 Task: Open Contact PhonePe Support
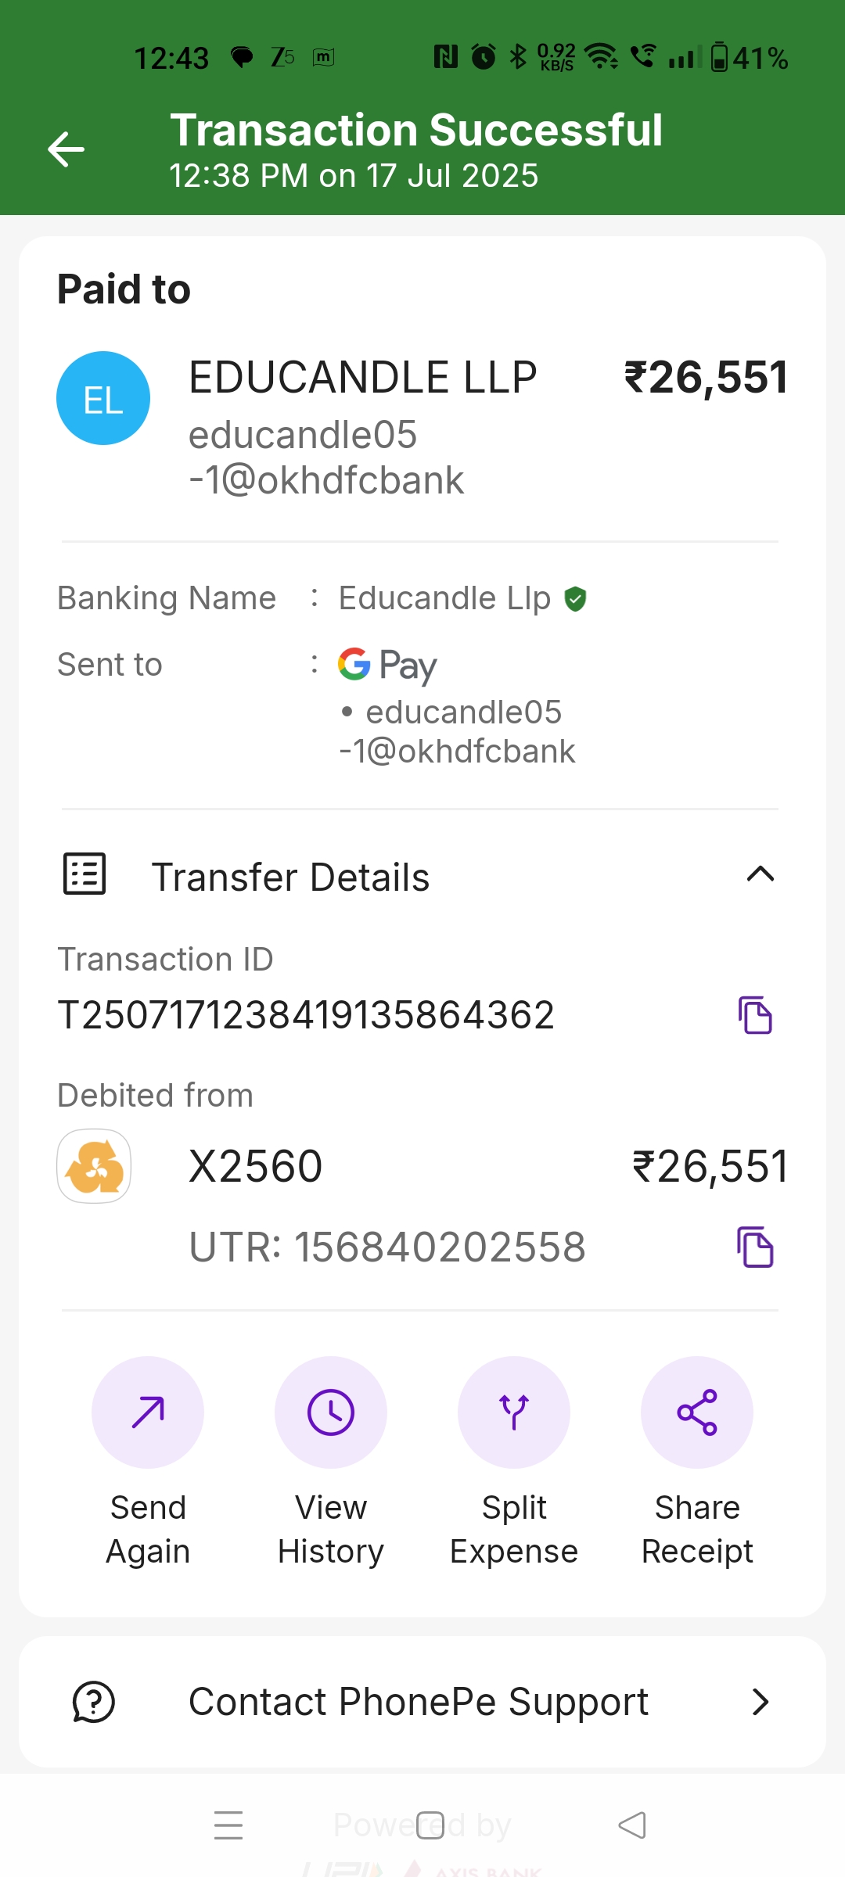(419, 1702)
